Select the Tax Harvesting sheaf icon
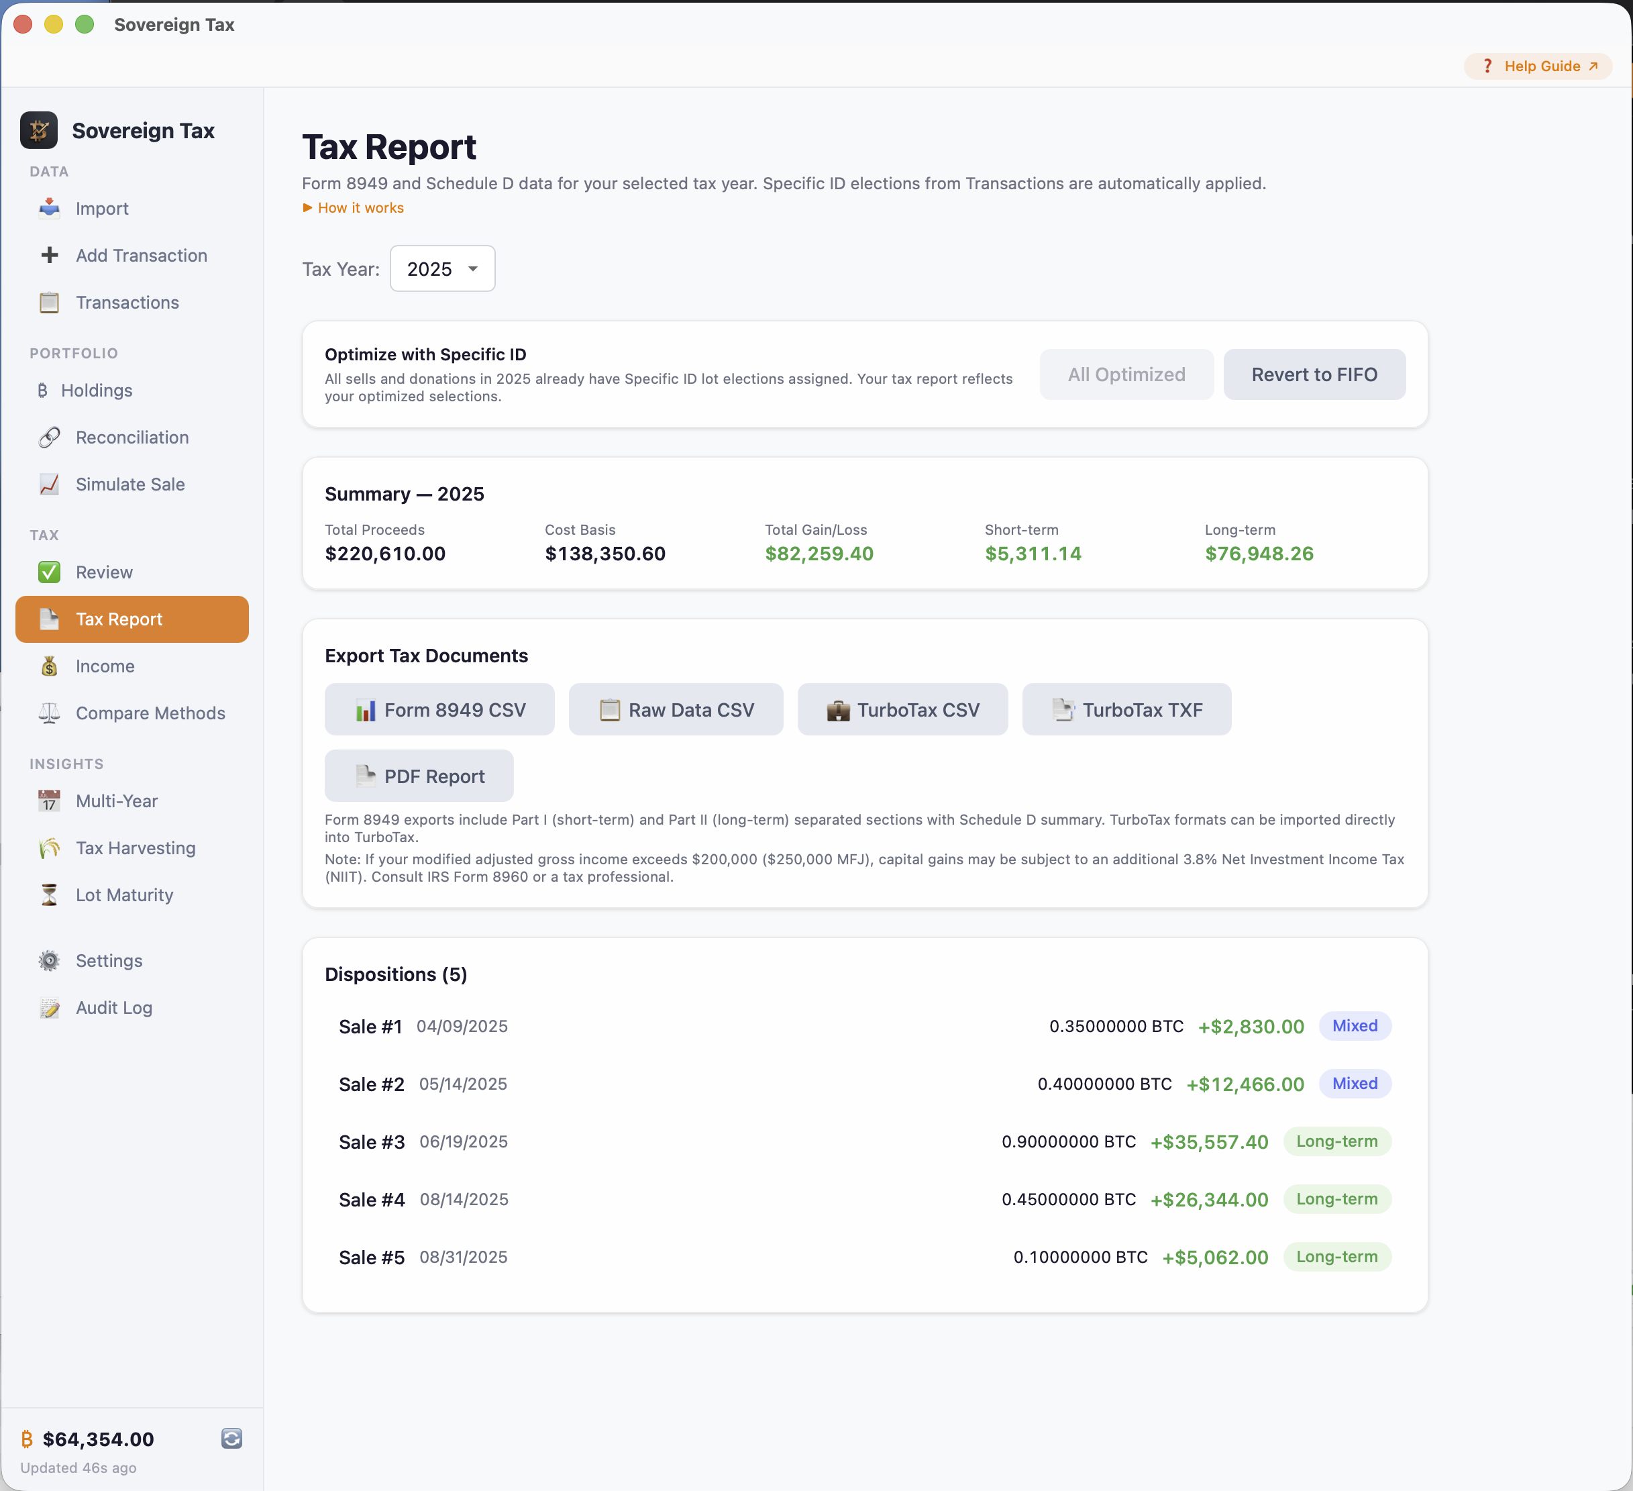 tap(48, 847)
